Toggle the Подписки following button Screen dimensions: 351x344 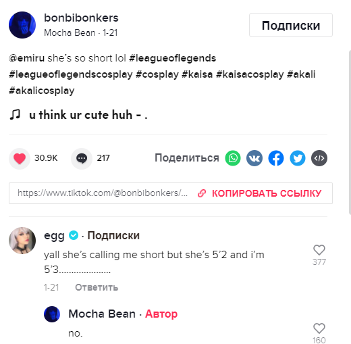click(x=291, y=25)
